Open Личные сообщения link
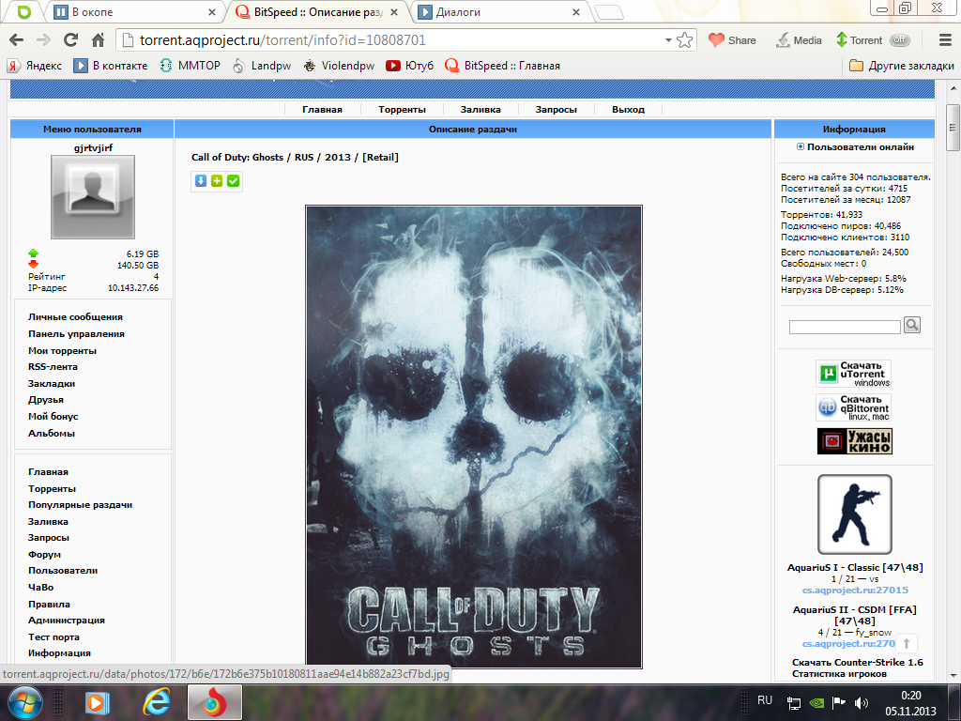 click(x=75, y=317)
